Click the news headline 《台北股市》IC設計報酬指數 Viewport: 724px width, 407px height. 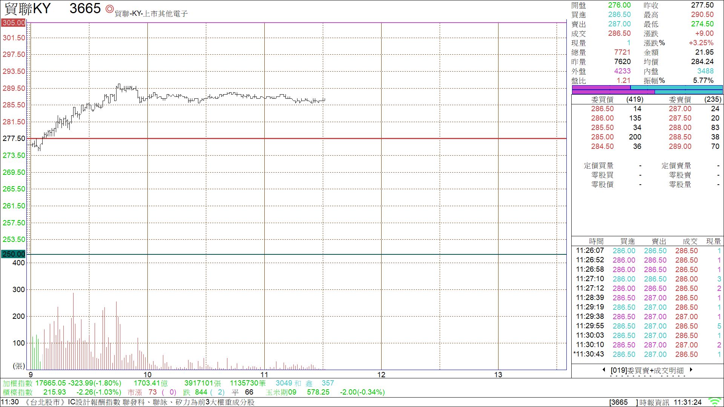tap(140, 402)
